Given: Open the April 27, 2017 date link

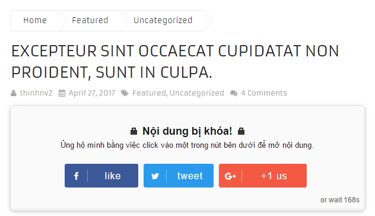Looking at the screenshot, I should [x=92, y=93].
